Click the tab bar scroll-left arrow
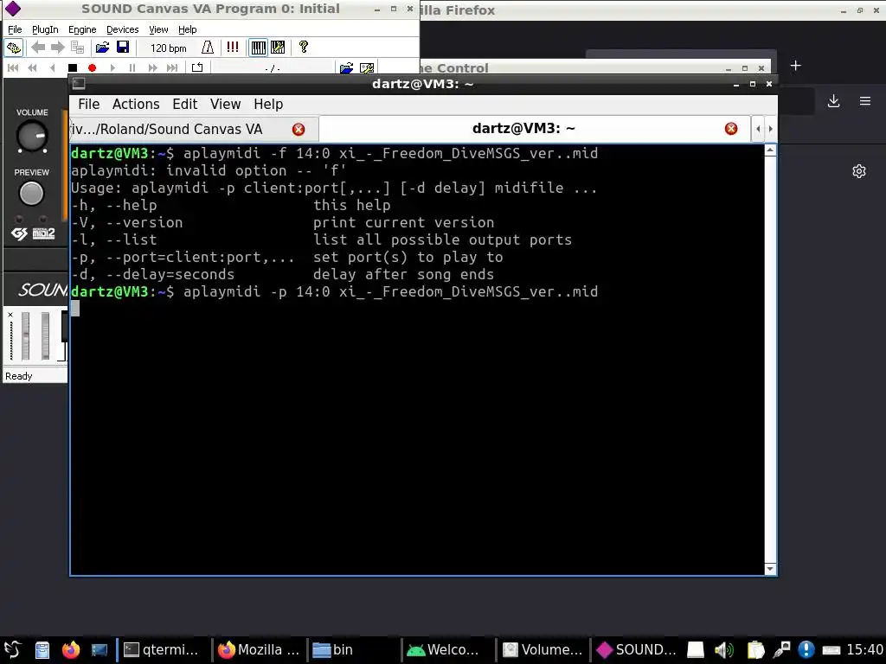Image resolution: width=886 pixels, height=664 pixels. [x=758, y=129]
